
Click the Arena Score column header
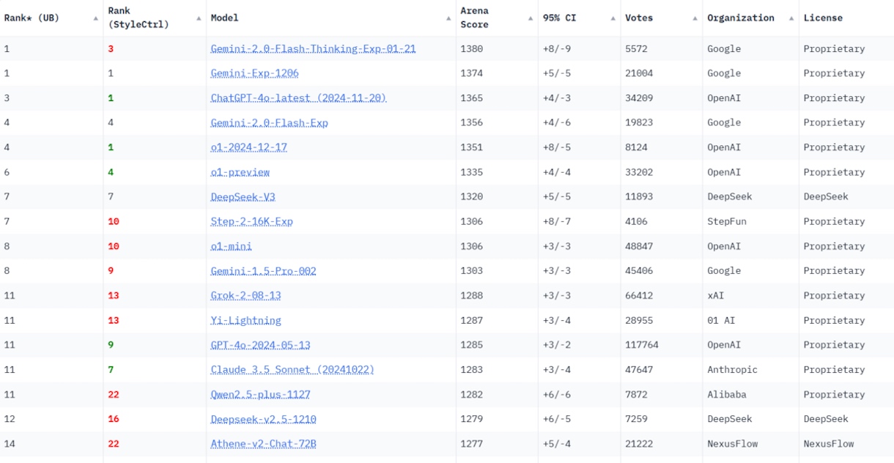pyautogui.click(x=475, y=18)
